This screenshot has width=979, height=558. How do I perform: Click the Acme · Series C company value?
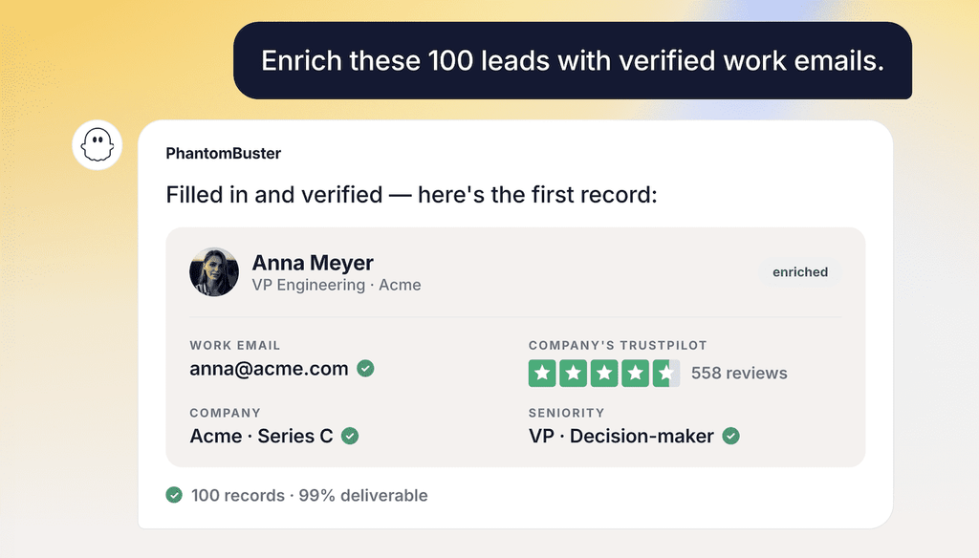click(x=262, y=436)
